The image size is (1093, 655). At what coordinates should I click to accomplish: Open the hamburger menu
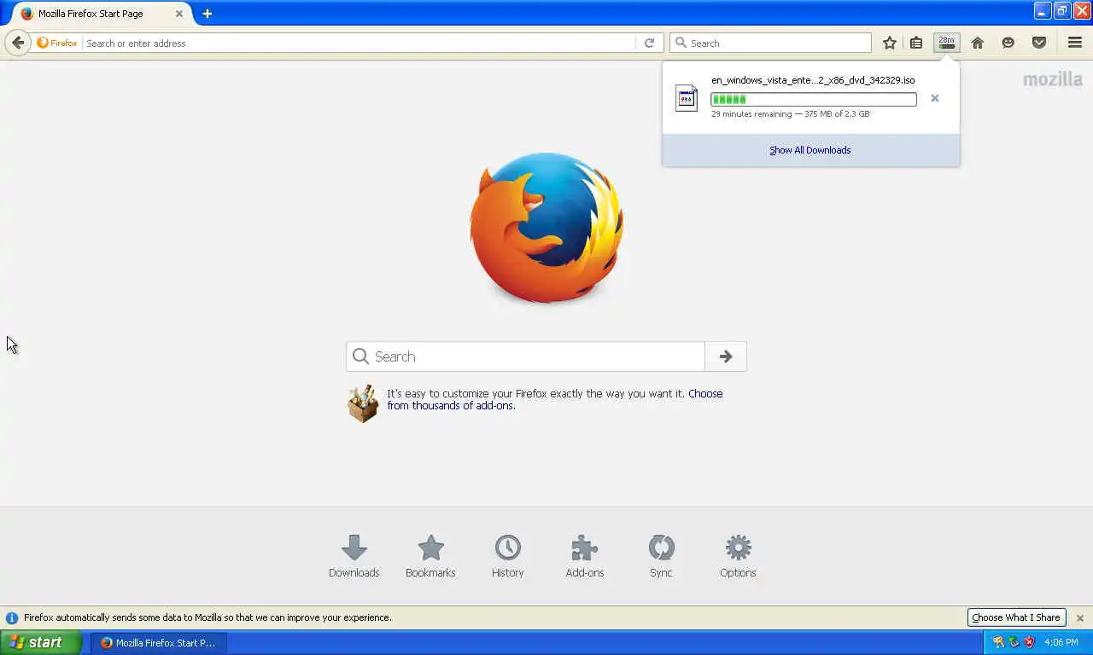[x=1075, y=43]
